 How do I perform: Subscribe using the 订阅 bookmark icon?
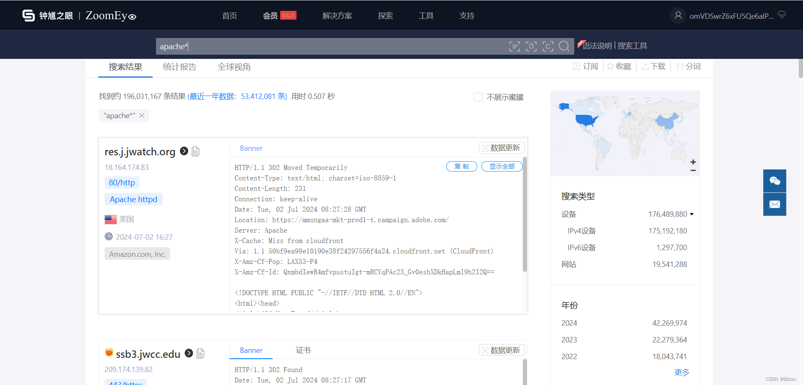pyautogui.click(x=586, y=66)
